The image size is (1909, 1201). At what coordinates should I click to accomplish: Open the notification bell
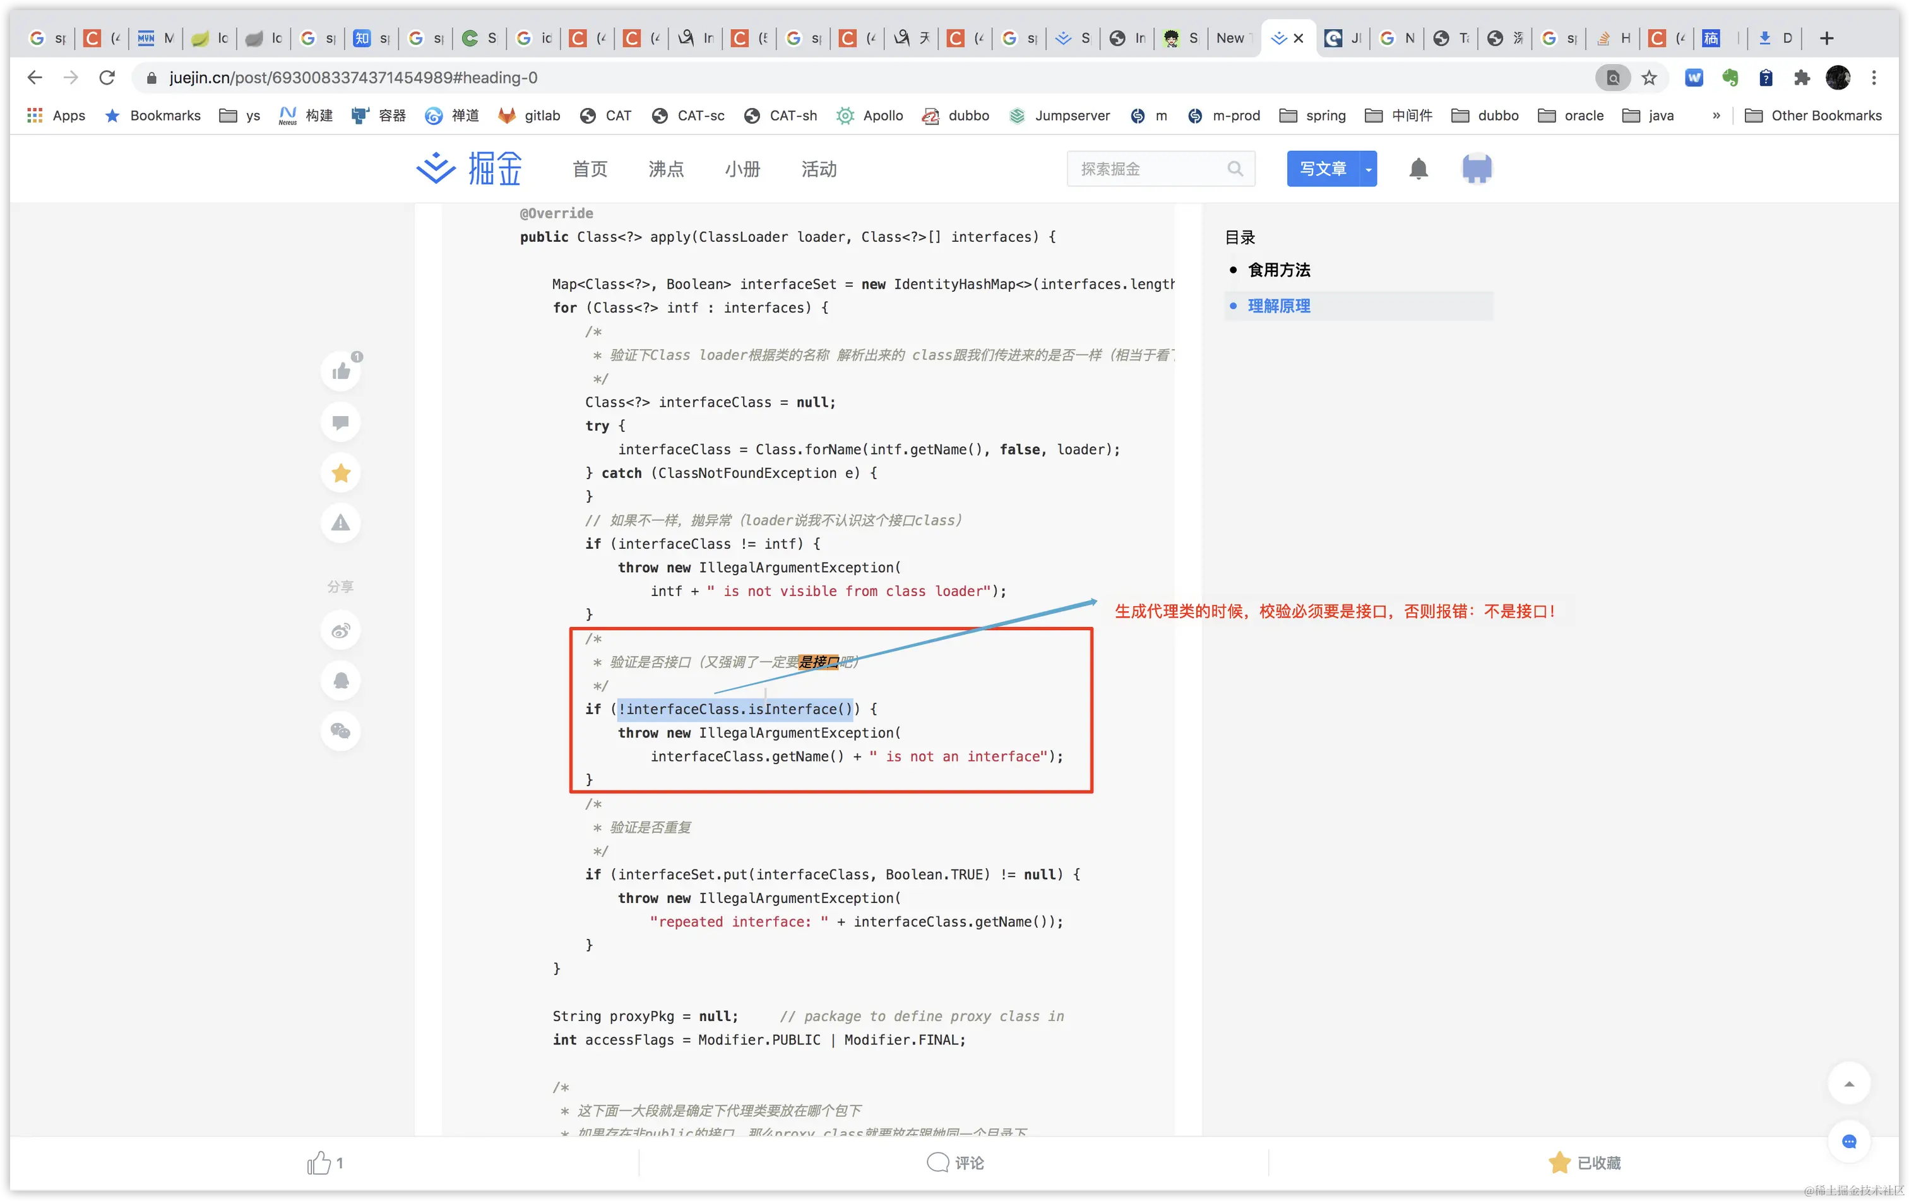pos(1418,169)
